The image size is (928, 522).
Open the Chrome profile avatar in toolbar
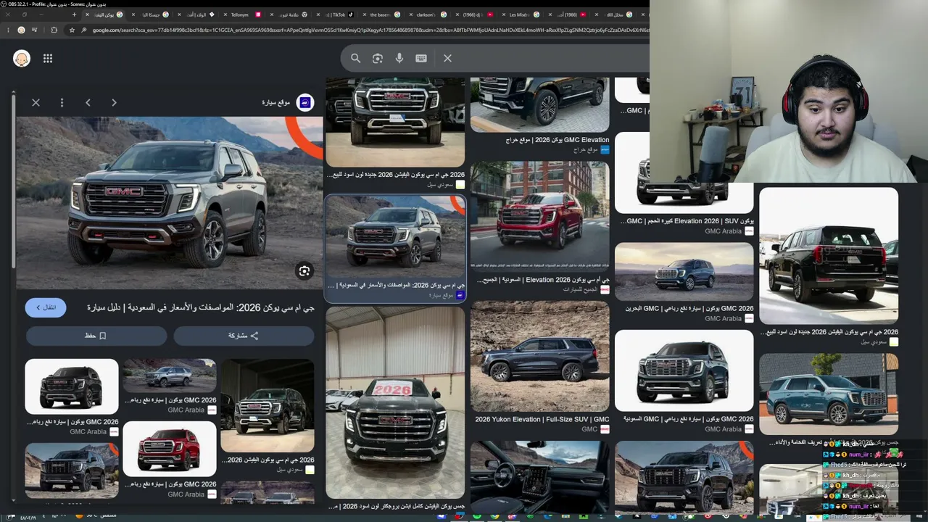point(21,30)
